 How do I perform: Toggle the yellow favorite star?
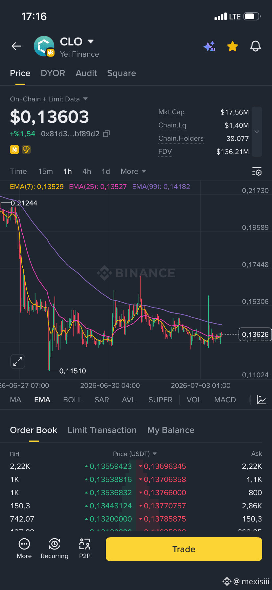(x=233, y=46)
